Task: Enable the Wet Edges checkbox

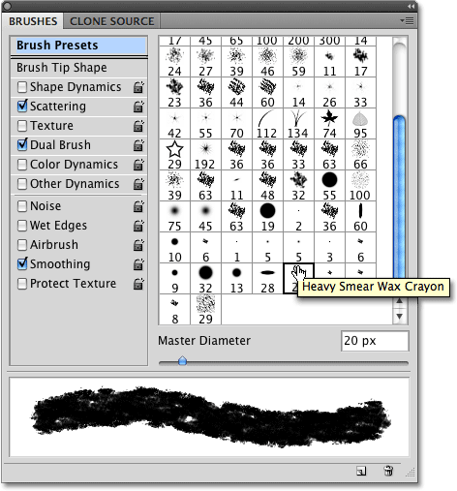Action: tap(22, 226)
